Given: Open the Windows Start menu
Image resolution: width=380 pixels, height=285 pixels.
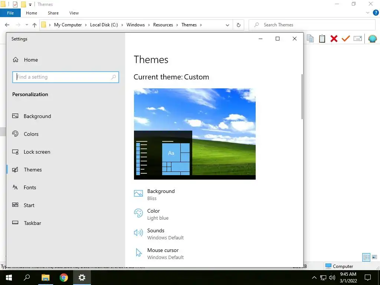Looking at the screenshot, I should click(9, 278).
